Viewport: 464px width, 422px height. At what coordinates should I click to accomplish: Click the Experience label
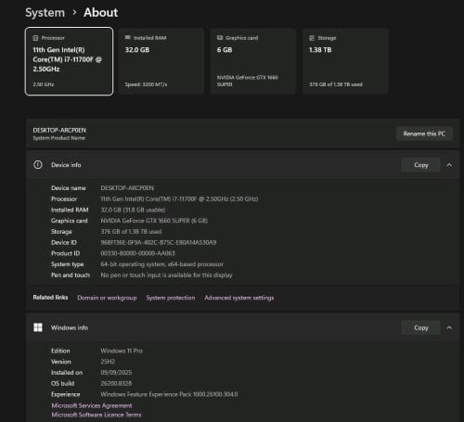[x=66, y=394]
